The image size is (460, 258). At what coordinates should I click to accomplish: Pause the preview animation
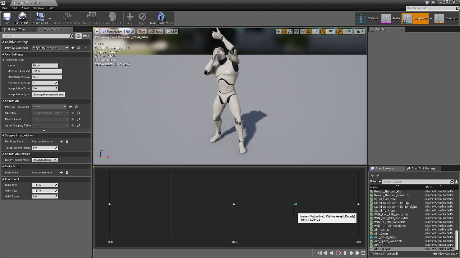(345, 253)
